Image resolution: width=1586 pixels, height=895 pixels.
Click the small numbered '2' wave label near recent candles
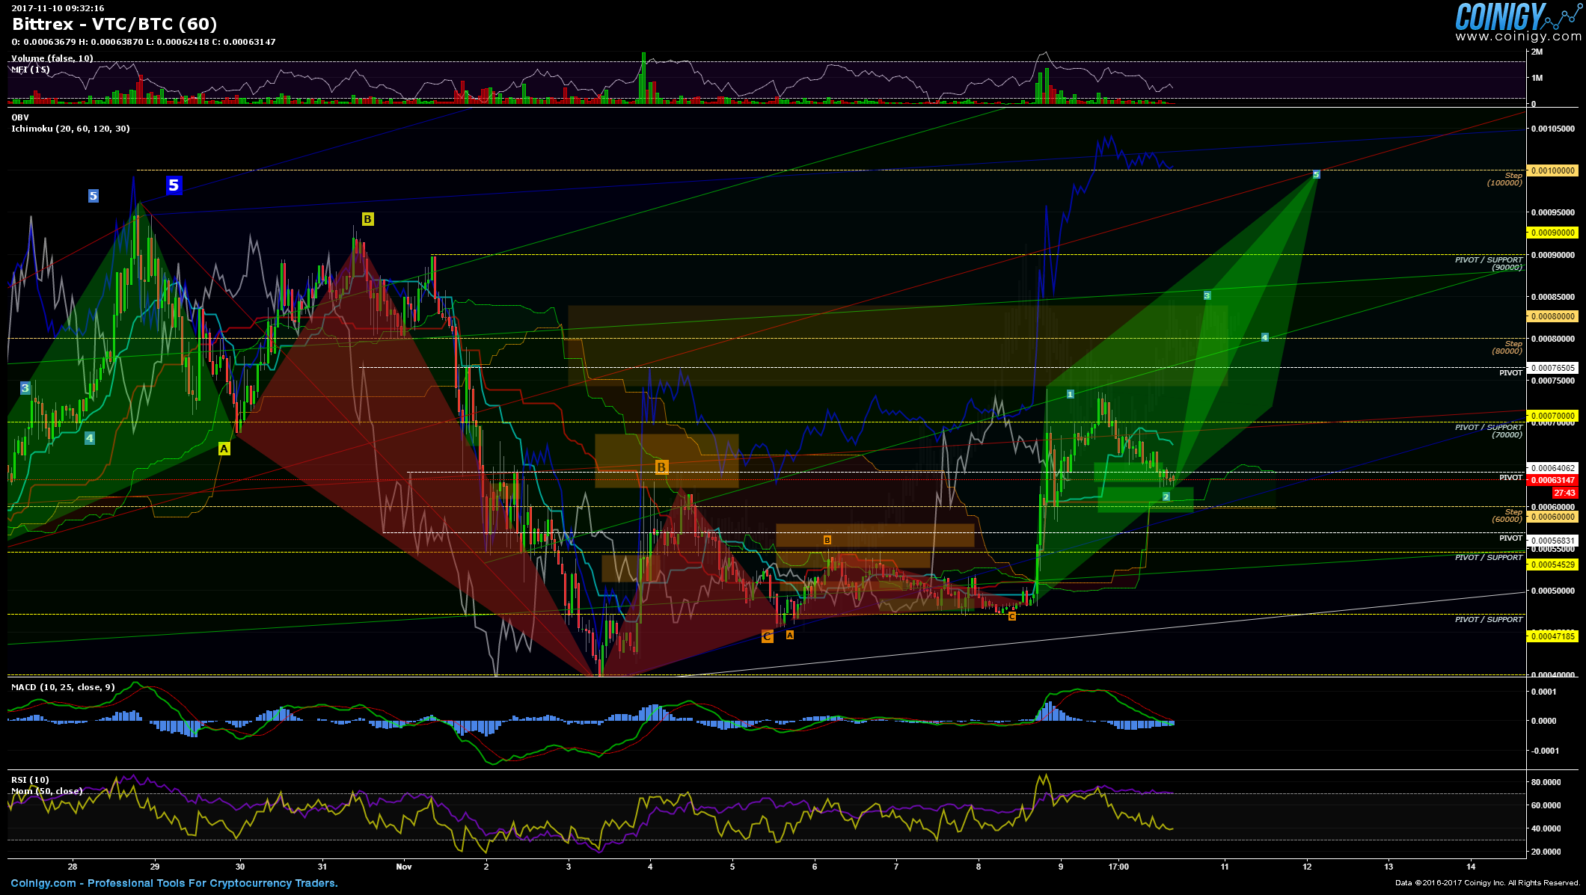coord(1166,496)
